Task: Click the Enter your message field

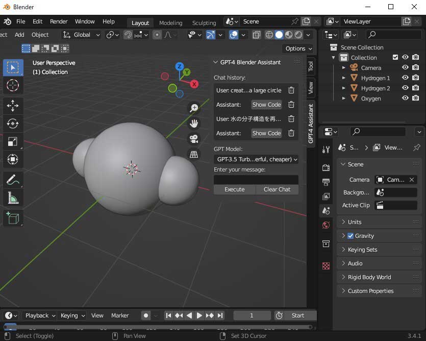Action: pyautogui.click(x=256, y=180)
